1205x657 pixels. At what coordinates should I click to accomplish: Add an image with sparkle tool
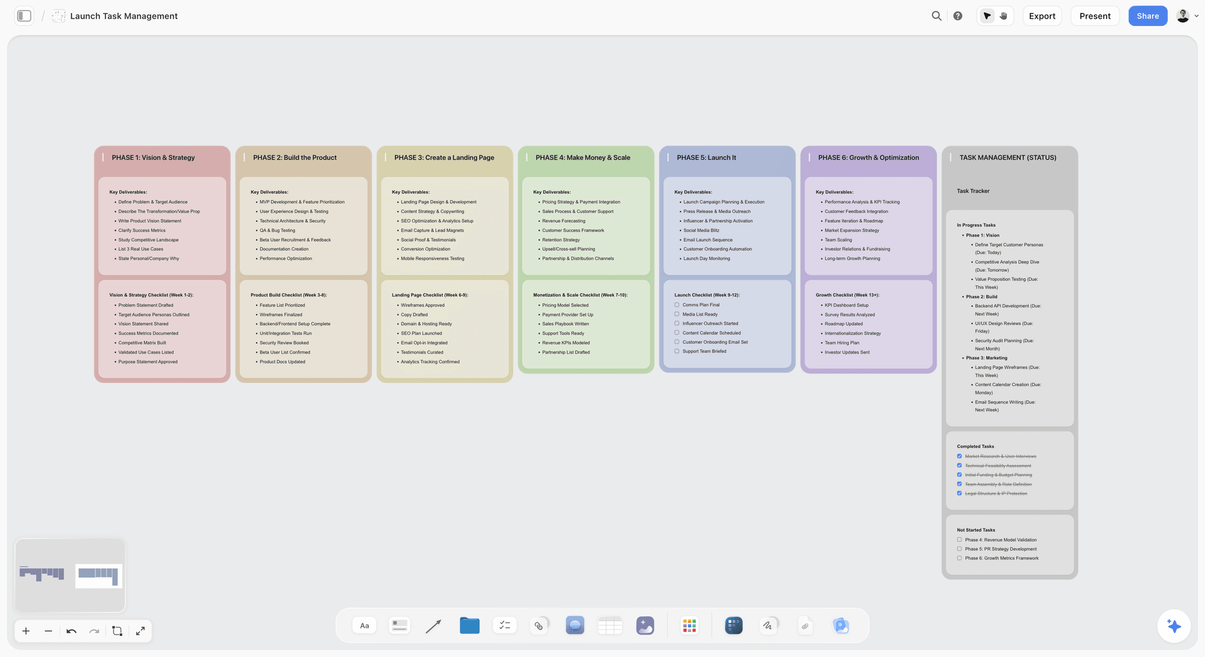[x=645, y=625]
